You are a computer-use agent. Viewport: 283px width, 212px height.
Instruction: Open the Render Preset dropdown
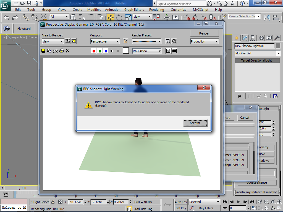pyautogui.click(x=146, y=41)
